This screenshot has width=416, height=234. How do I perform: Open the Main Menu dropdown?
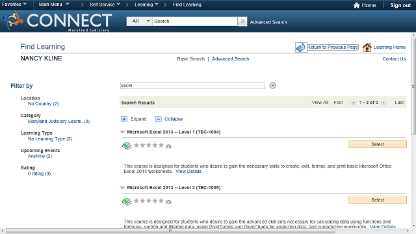[54, 5]
